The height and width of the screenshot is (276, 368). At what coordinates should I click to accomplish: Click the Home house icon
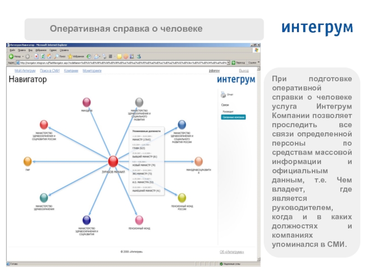(x=49, y=56)
